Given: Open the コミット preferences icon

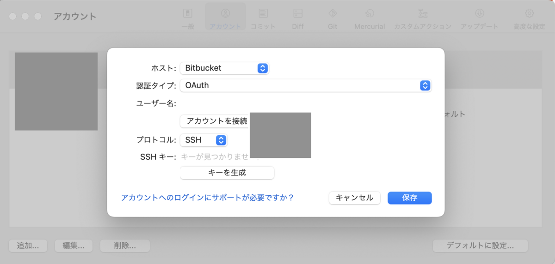Looking at the screenshot, I should [x=263, y=13].
